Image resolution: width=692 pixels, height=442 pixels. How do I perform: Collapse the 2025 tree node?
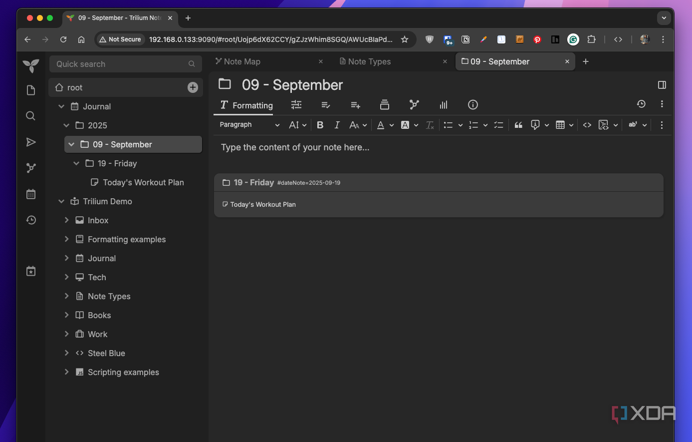coord(66,125)
